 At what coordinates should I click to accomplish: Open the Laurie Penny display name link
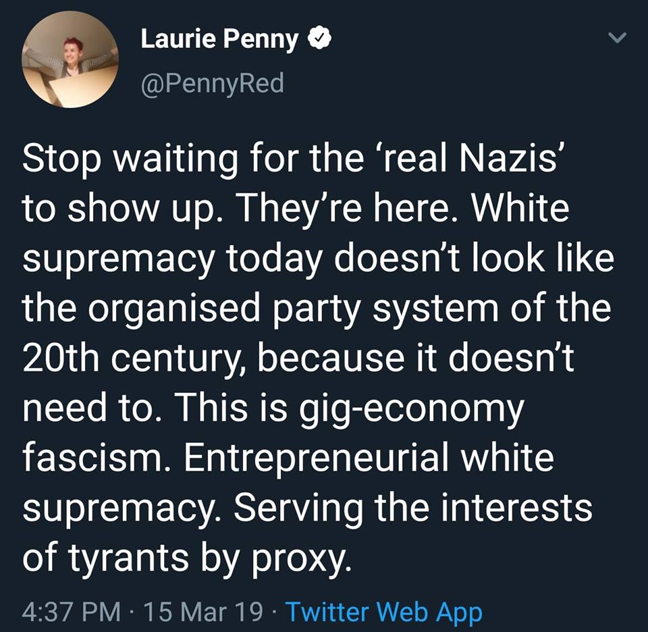(219, 39)
